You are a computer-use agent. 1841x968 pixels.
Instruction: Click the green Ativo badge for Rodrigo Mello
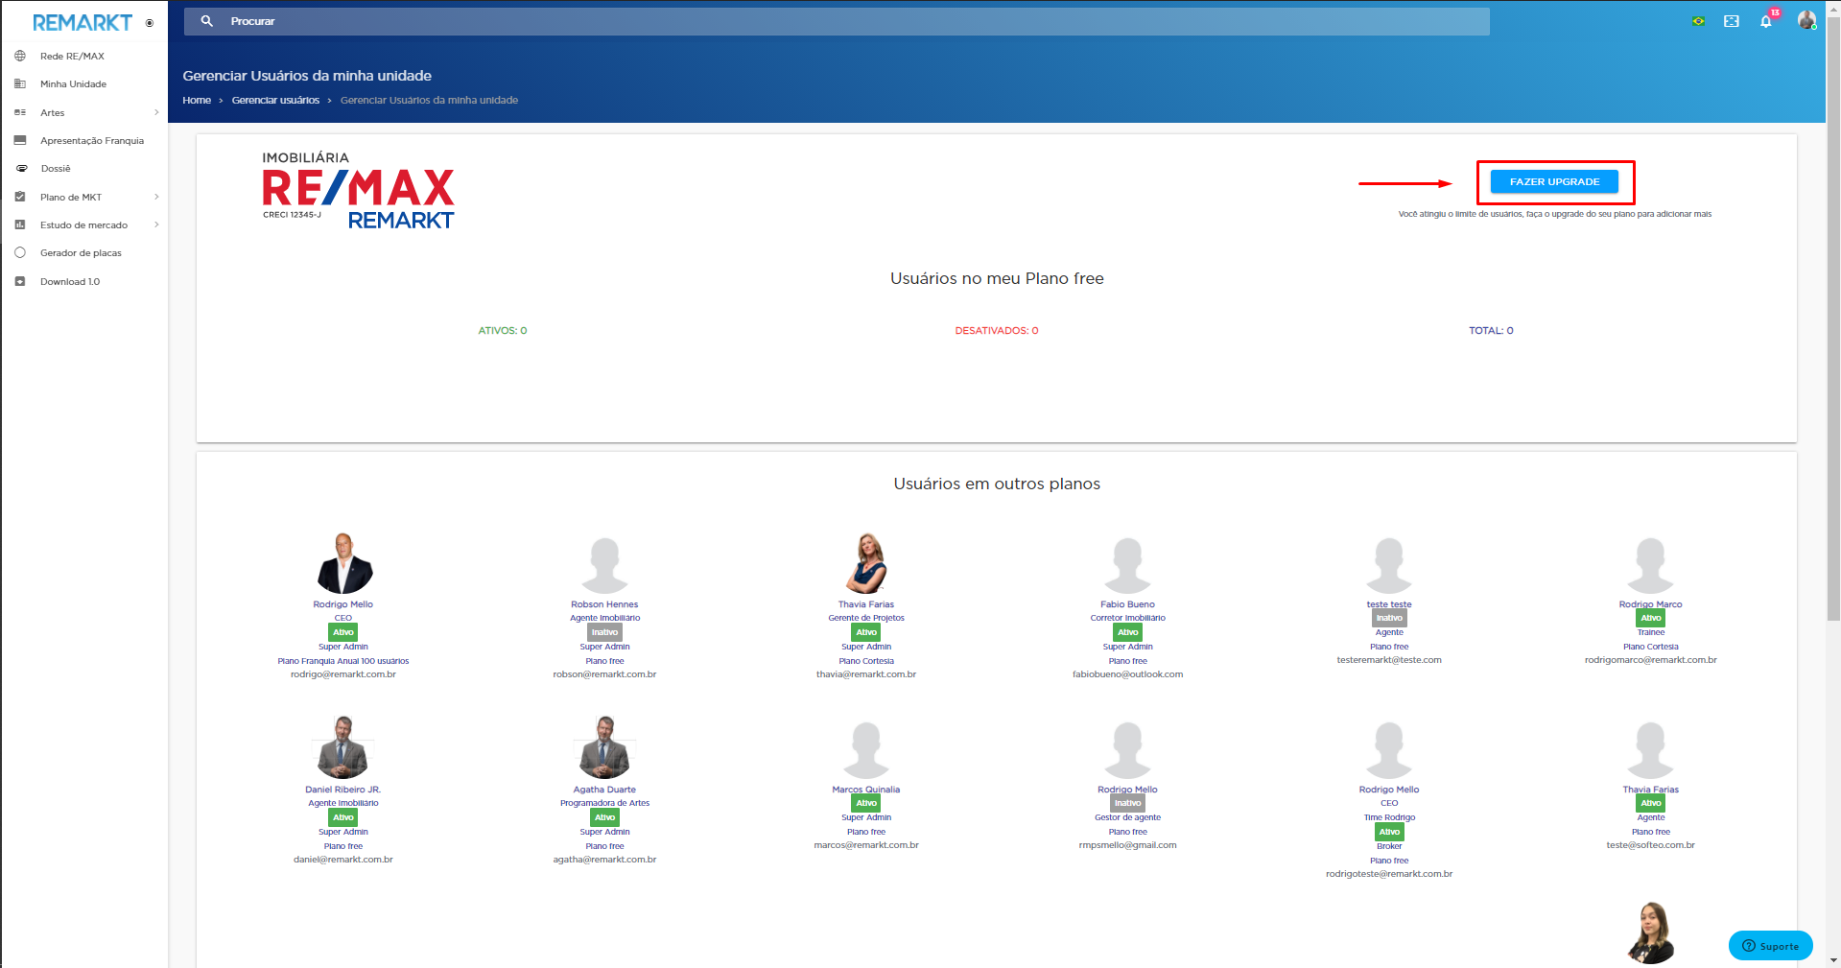[342, 632]
